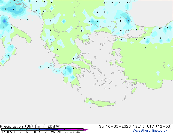The width and height of the screenshot is (173, 133).
Task: Click the precipitation value '4' in the northwest rain area
Action: tap(21, 10)
